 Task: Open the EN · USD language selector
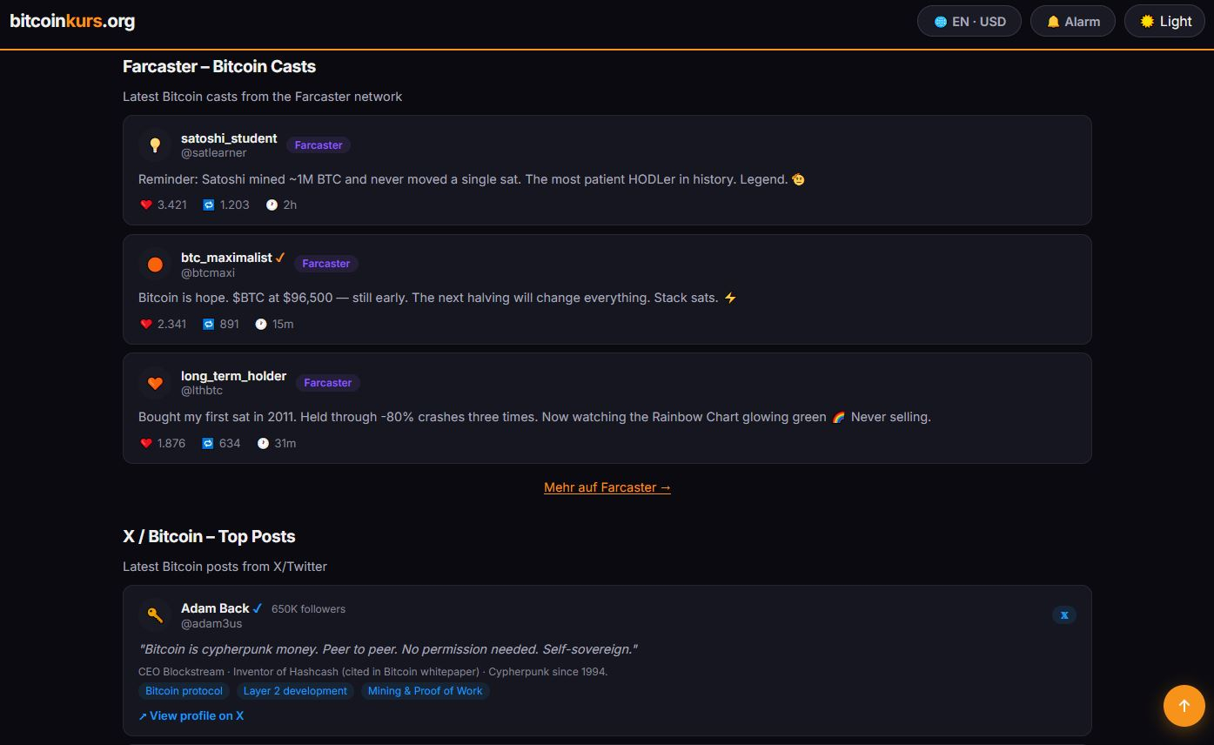click(969, 22)
